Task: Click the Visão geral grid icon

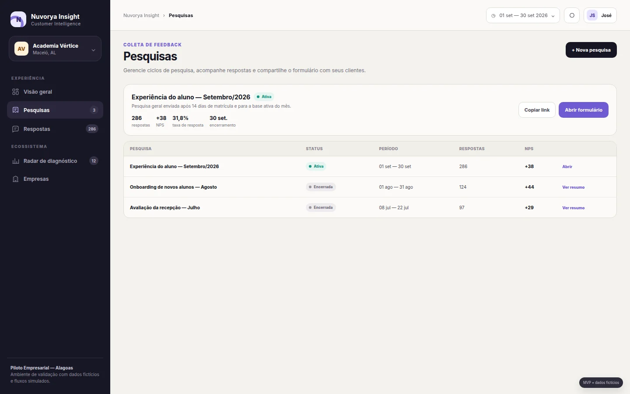Action: [x=16, y=92]
